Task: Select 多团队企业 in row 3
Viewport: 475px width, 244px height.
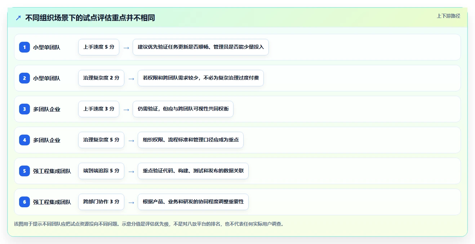Action: [46, 109]
